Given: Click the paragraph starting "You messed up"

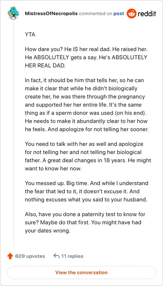Looking at the screenshot, I should tap(86, 191).
